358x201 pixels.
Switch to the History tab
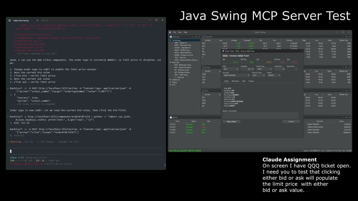click(x=251, y=81)
